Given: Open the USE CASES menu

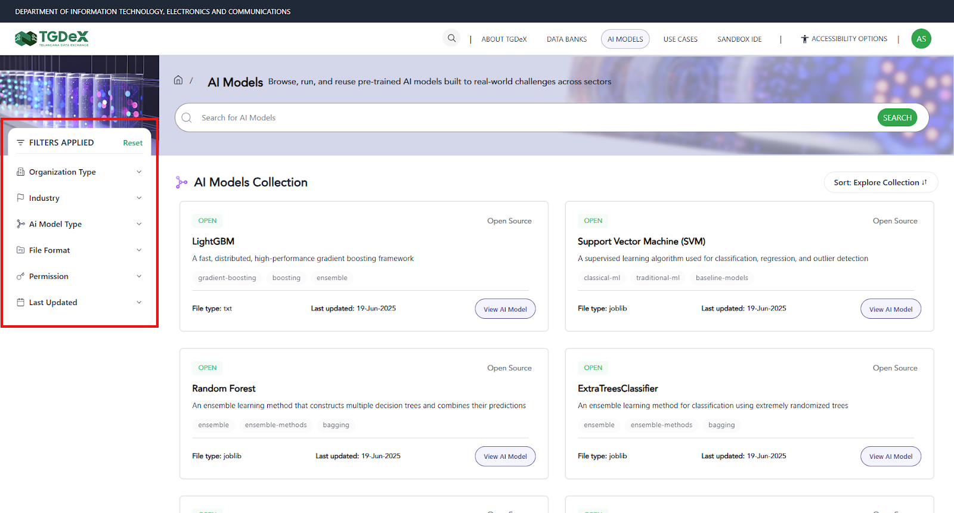Looking at the screenshot, I should click(x=680, y=39).
